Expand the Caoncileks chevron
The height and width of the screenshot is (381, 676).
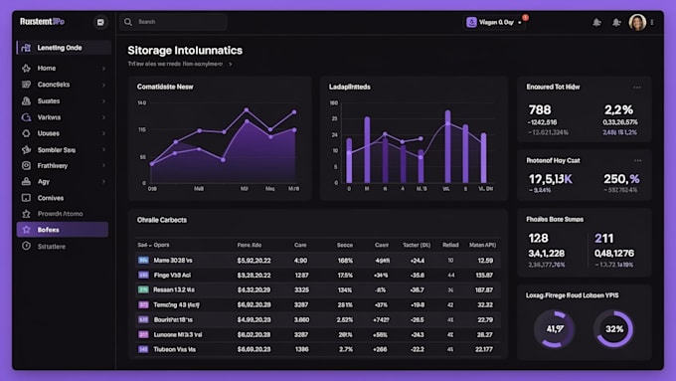click(103, 85)
